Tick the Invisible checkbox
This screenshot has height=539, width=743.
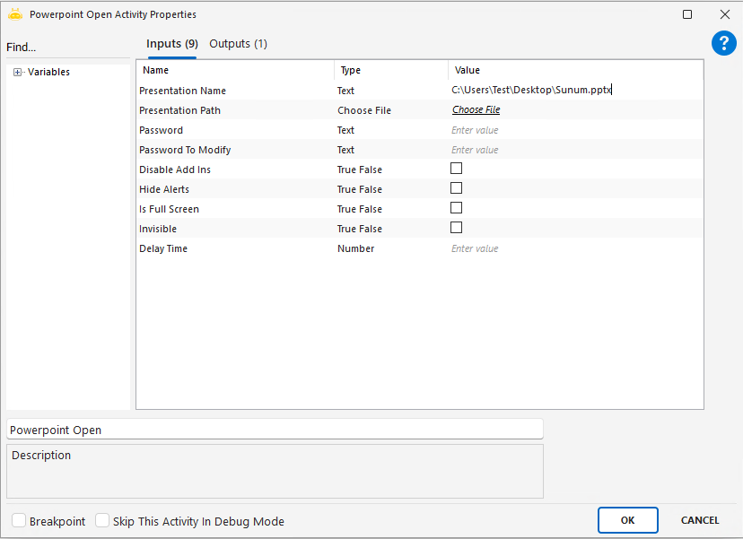[x=456, y=228]
